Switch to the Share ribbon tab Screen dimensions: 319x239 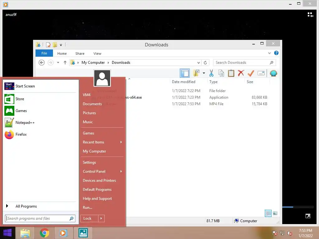(80, 54)
